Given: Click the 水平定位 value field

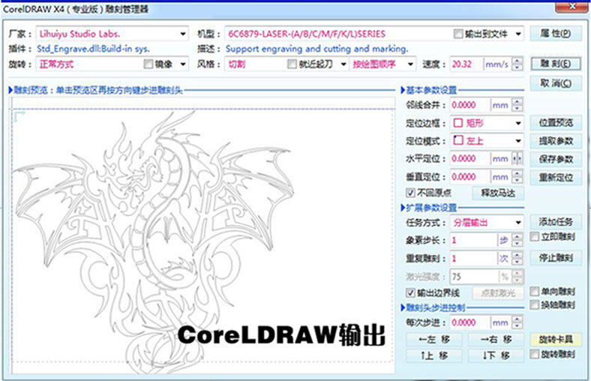Looking at the screenshot, I should click(x=469, y=159).
